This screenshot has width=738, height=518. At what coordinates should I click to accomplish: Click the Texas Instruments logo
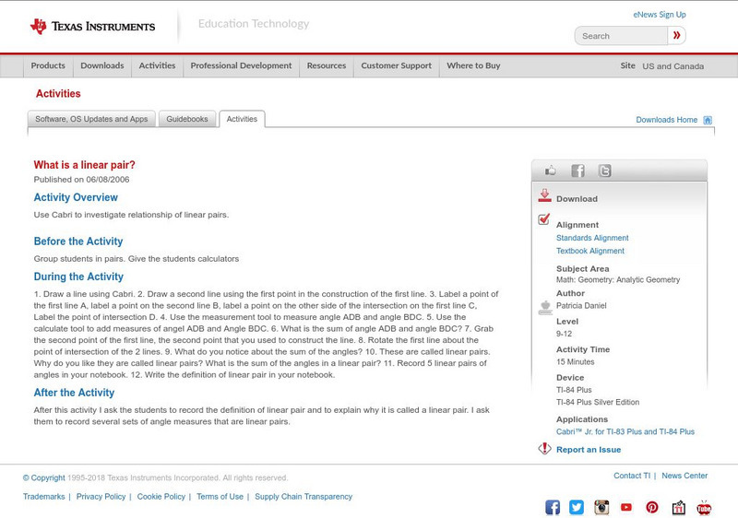pyautogui.click(x=92, y=26)
